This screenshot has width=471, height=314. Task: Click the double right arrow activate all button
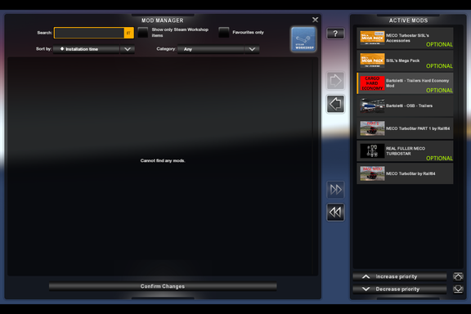point(335,190)
